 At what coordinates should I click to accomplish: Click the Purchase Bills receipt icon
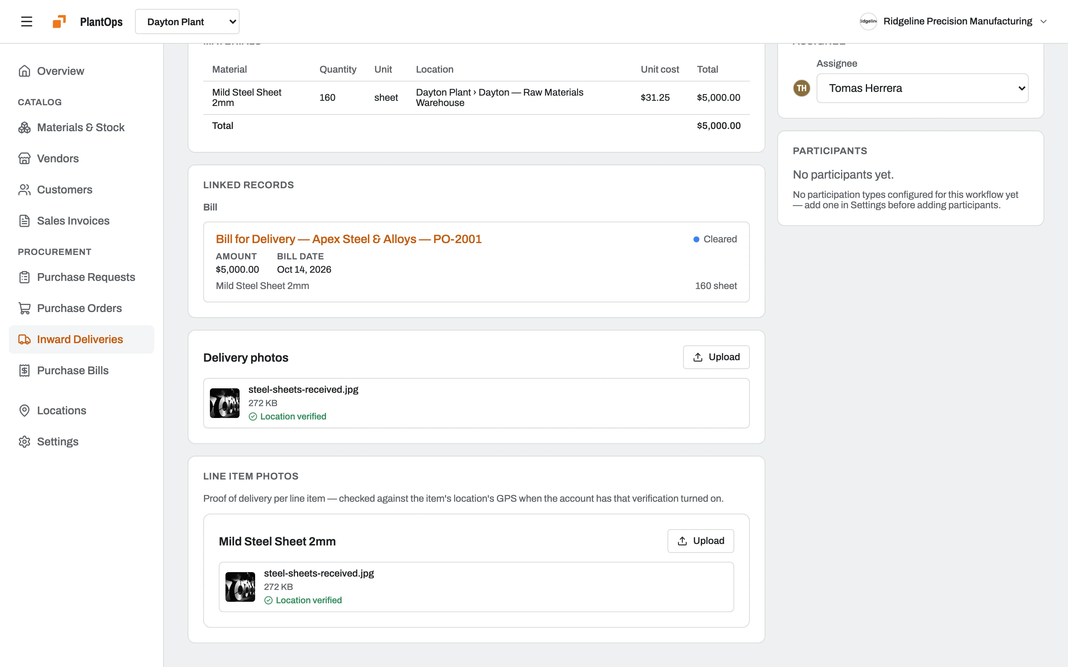(24, 371)
